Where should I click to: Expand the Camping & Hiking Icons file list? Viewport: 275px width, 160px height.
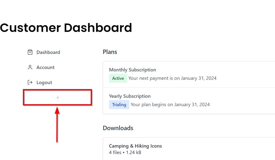(165, 149)
